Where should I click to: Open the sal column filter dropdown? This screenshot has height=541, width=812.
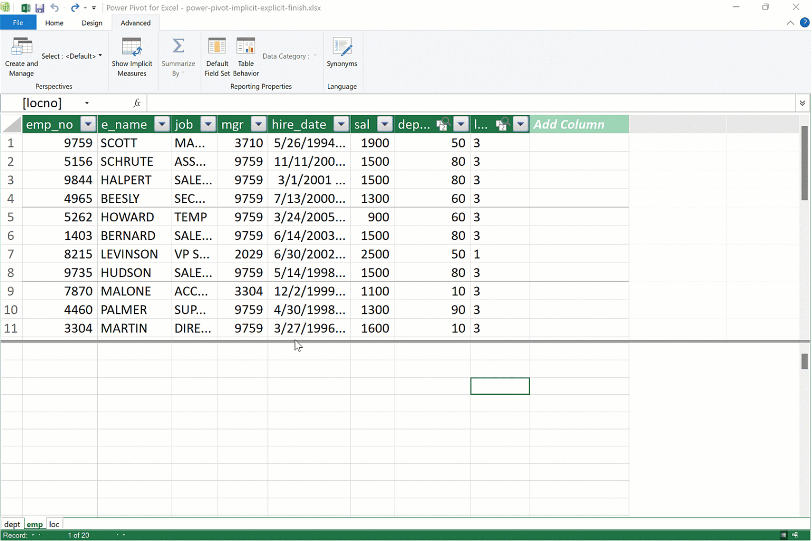pos(385,124)
